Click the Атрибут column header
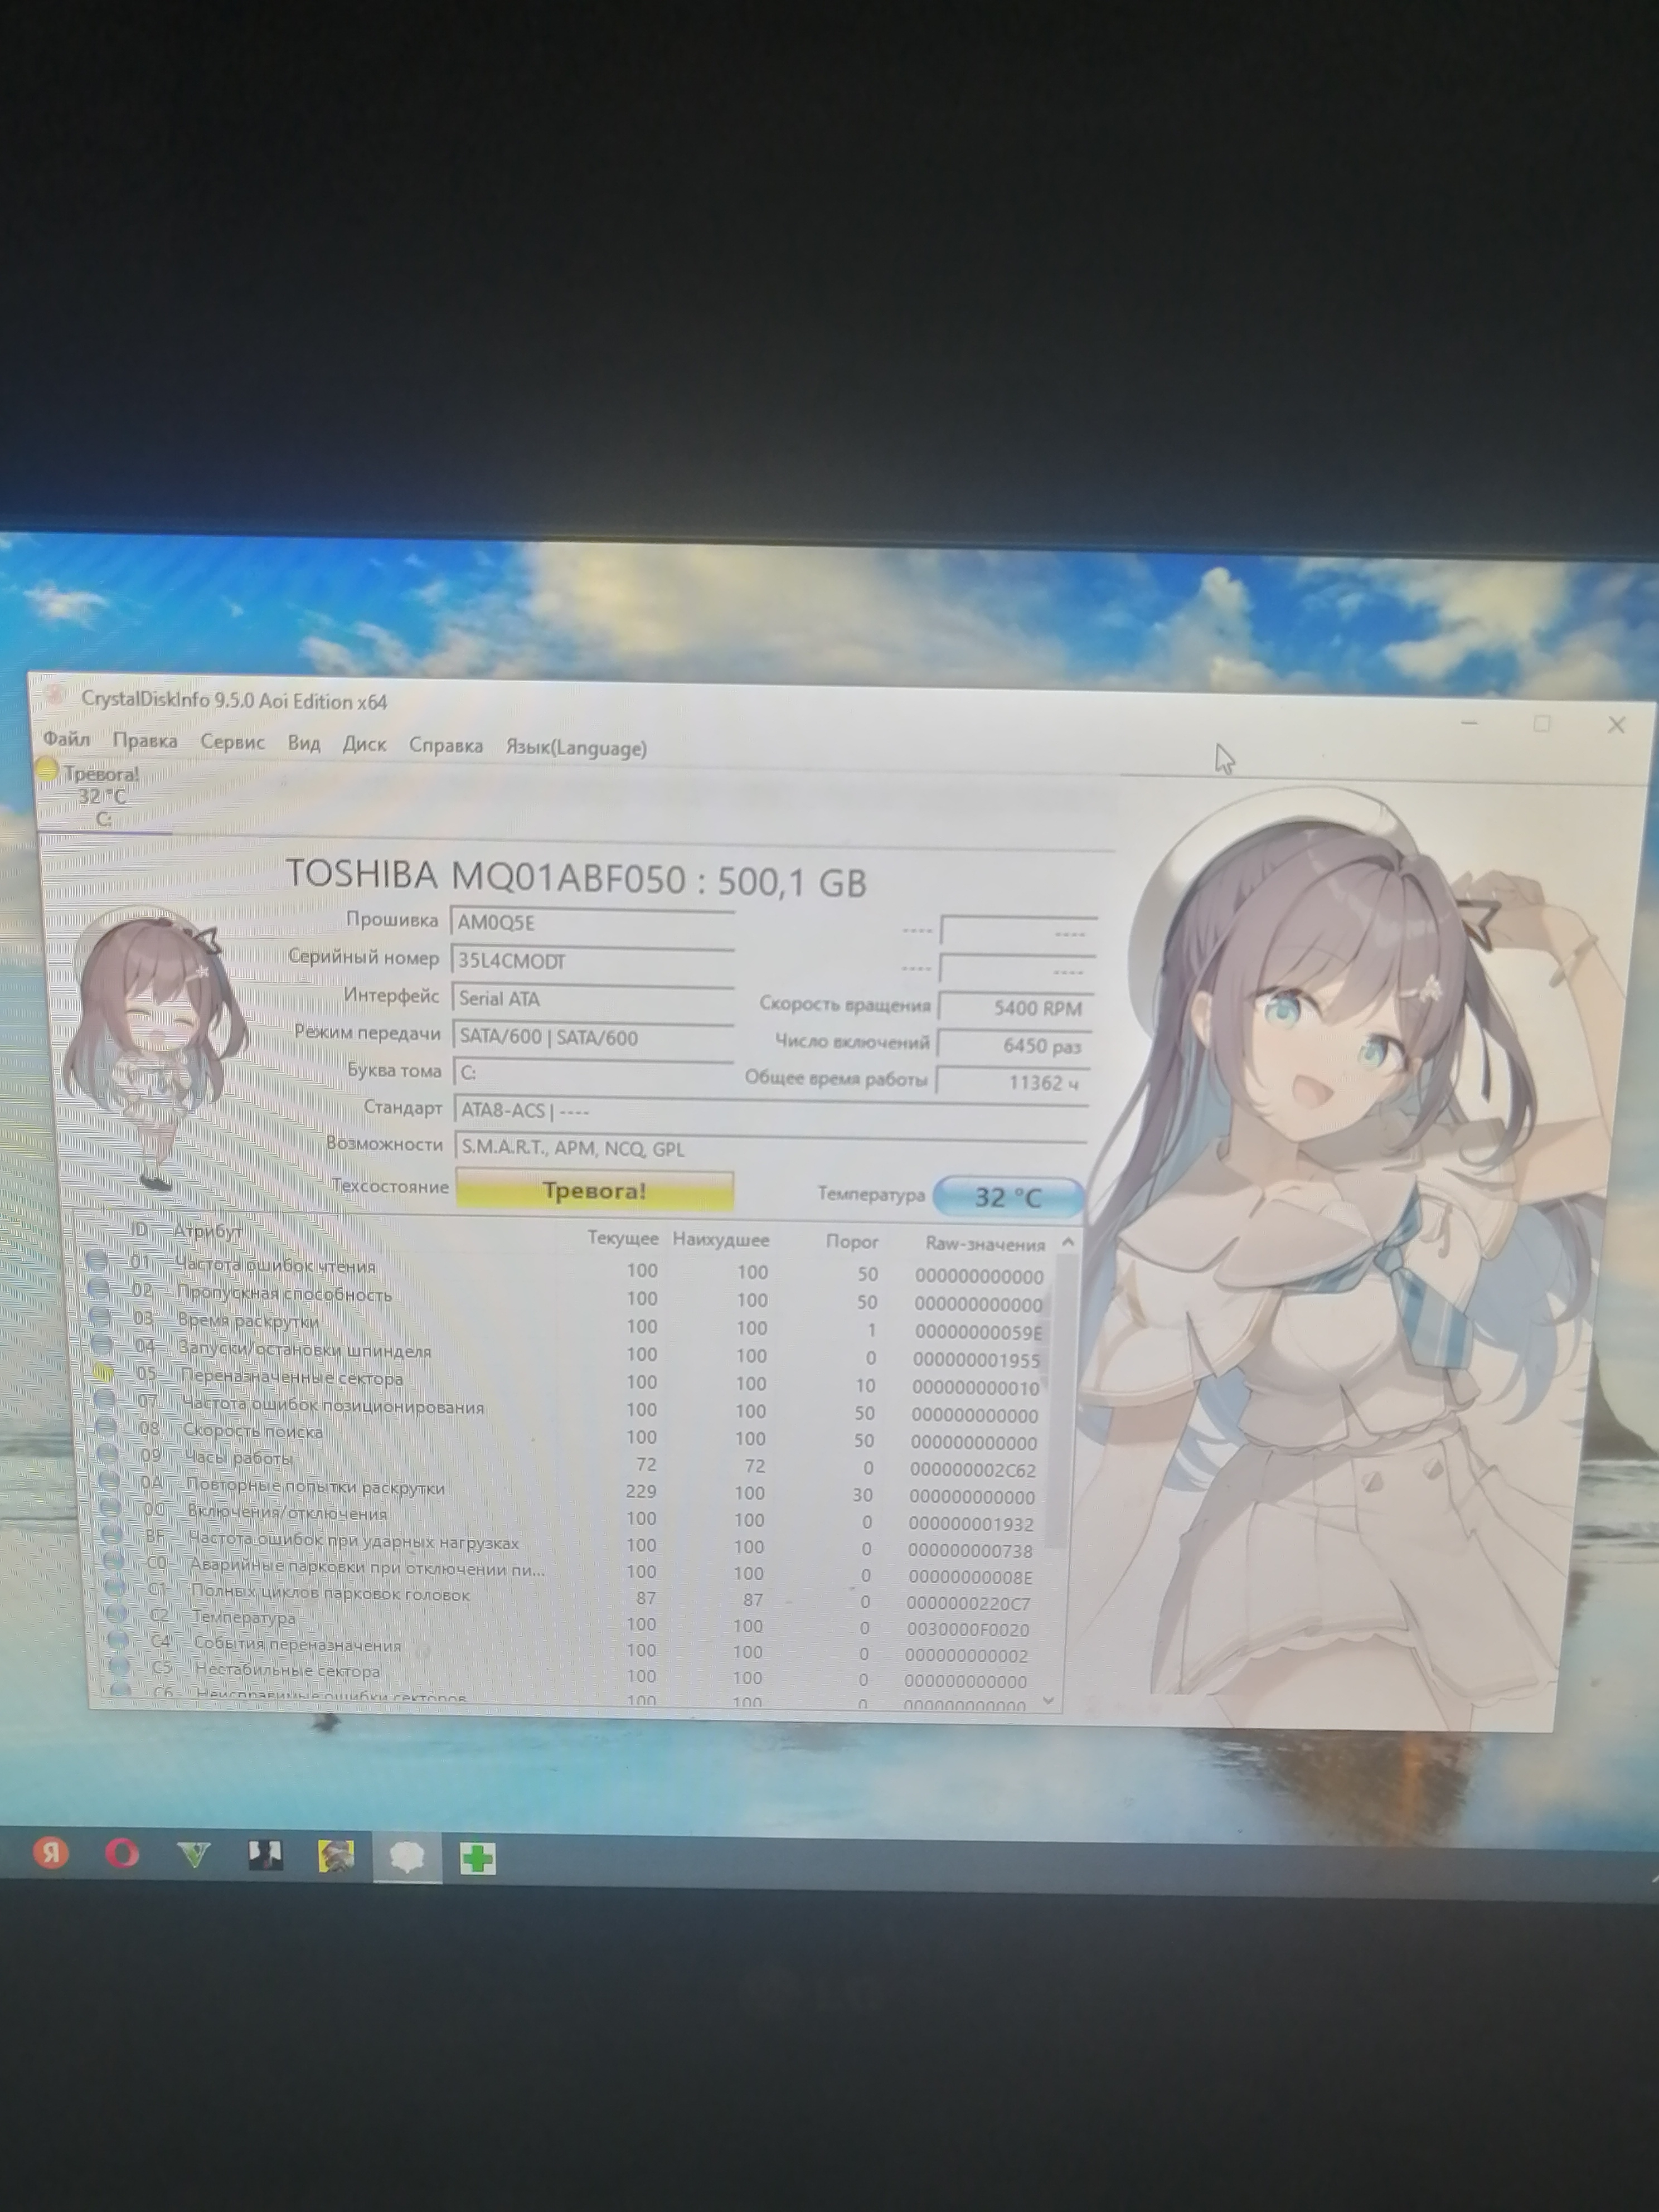 pyautogui.click(x=208, y=1230)
